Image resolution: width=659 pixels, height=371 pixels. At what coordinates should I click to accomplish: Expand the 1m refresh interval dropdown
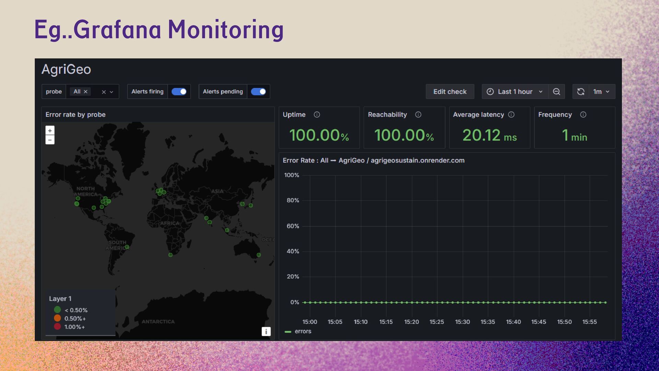click(602, 92)
